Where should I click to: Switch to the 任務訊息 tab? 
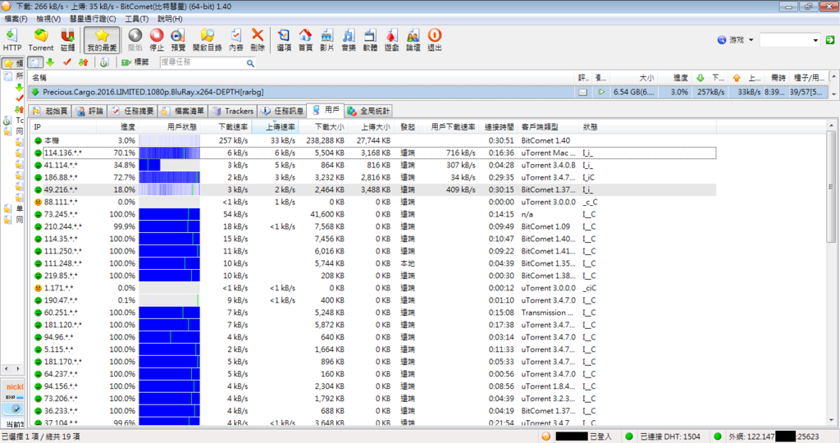pyautogui.click(x=282, y=111)
